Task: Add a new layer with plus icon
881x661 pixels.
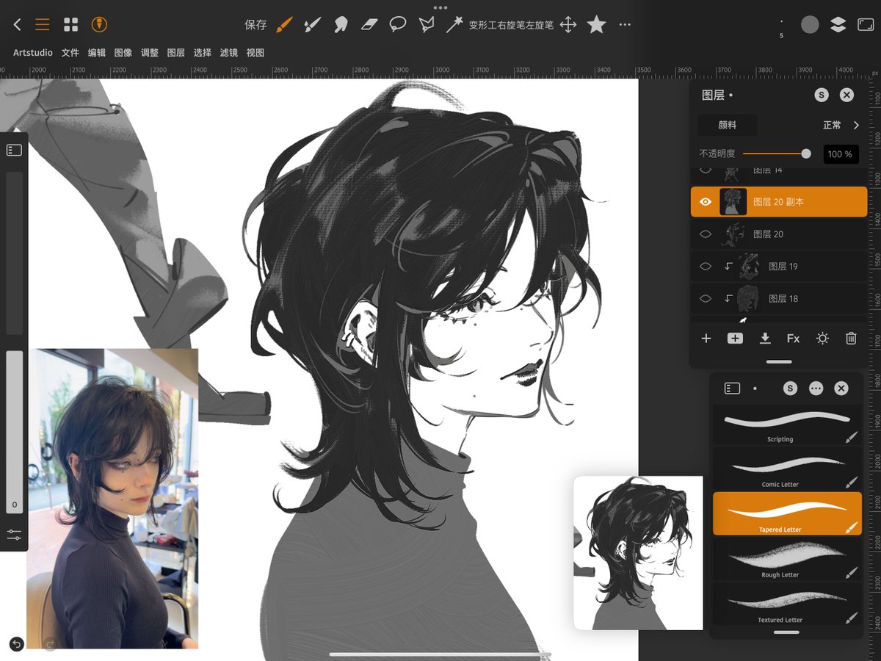Action: click(706, 339)
